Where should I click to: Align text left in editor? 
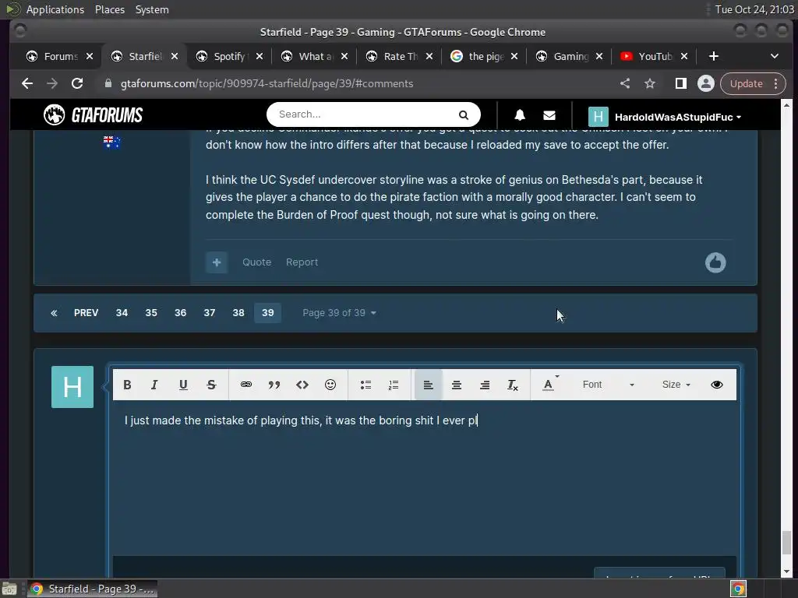point(428,385)
